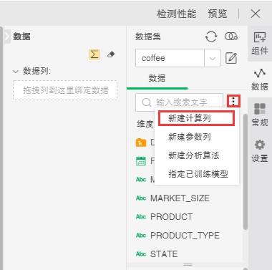Click the coffee dataset combo box

[x=178, y=58]
